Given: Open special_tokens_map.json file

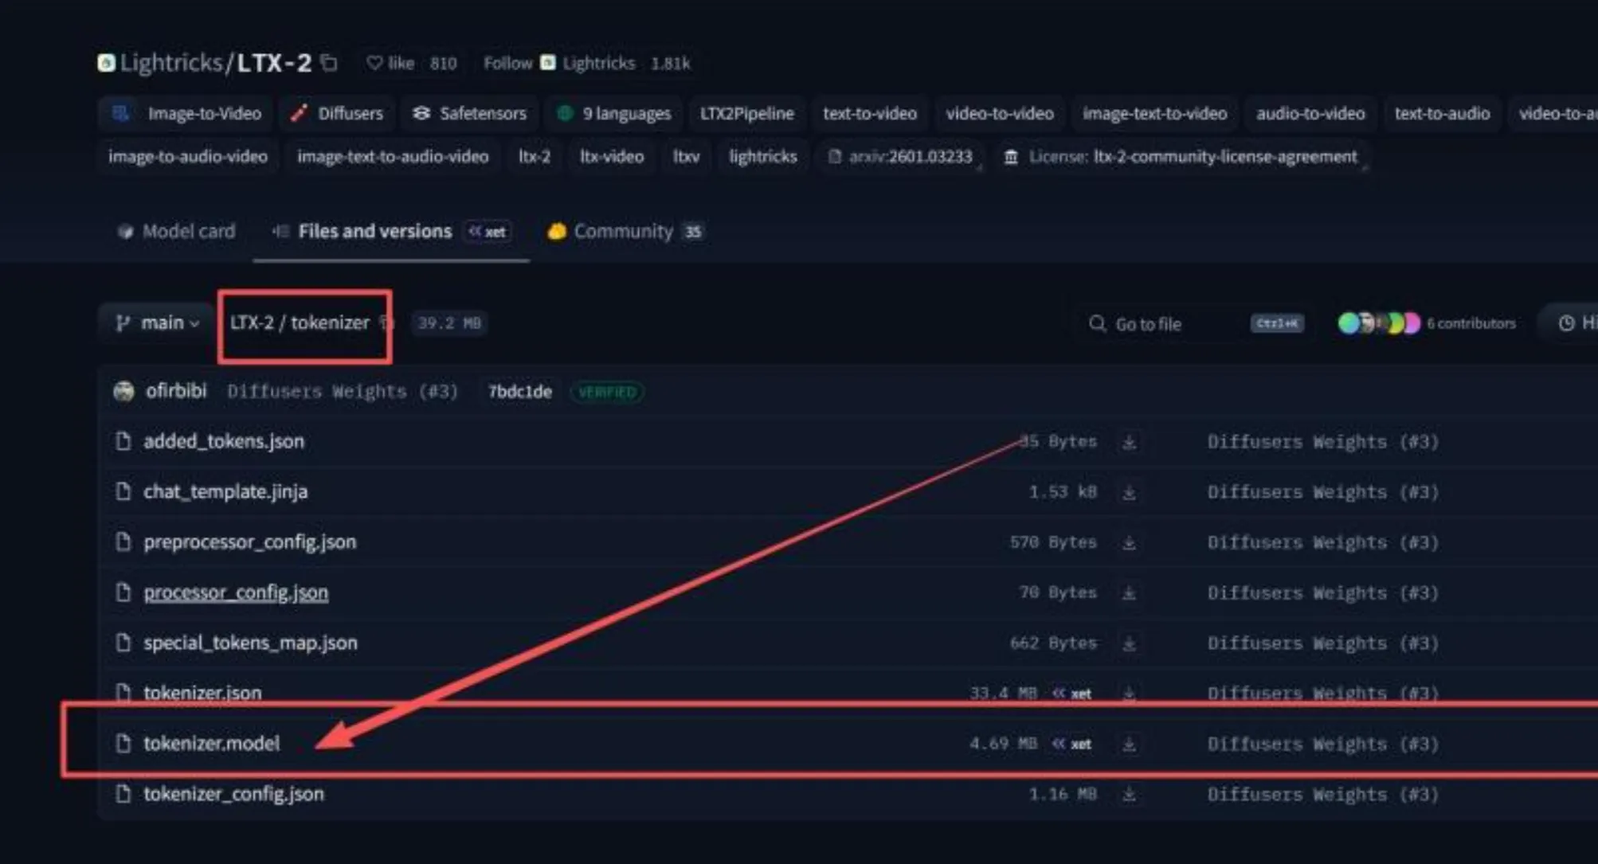Looking at the screenshot, I should coord(250,643).
